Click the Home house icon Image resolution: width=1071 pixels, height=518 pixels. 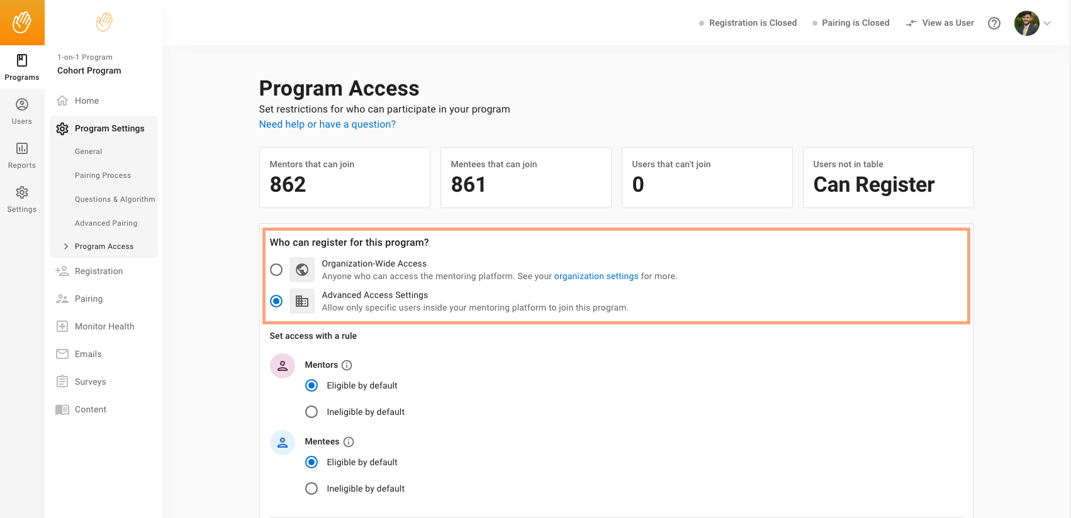click(x=62, y=101)
